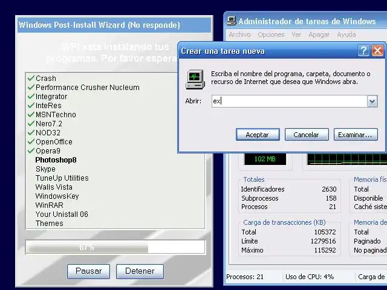This screenshot has height=290, width=387.
Task: Click the Máximo value 115292
Action: [325, 250]
